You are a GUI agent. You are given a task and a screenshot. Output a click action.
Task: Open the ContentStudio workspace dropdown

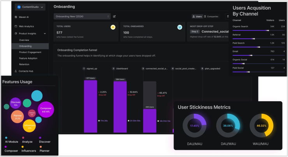[x=30, y=7]
